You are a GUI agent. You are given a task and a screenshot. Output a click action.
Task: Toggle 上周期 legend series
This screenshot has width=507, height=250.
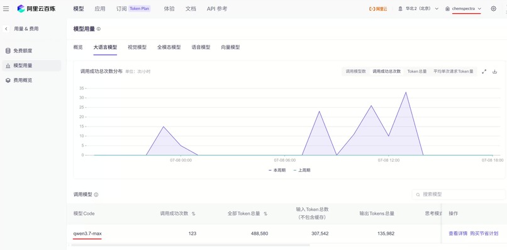pos(302,170)
